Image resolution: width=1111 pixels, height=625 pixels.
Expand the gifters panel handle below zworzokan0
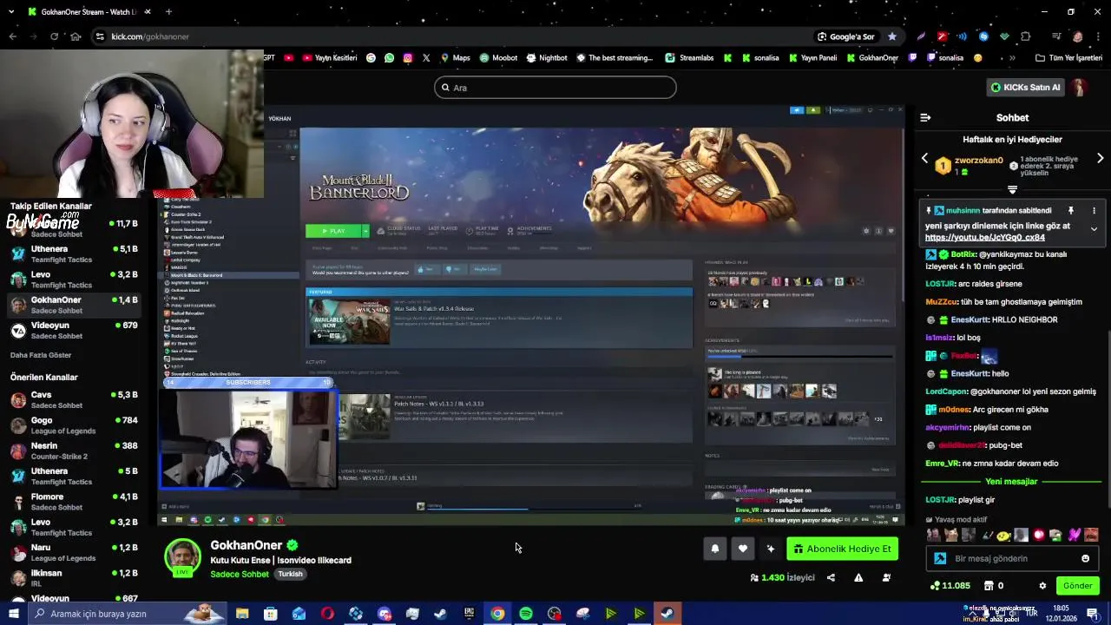1012,189
